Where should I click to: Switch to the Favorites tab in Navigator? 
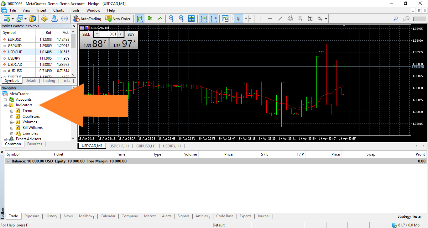pyautogui.click(x=34, y=144)
